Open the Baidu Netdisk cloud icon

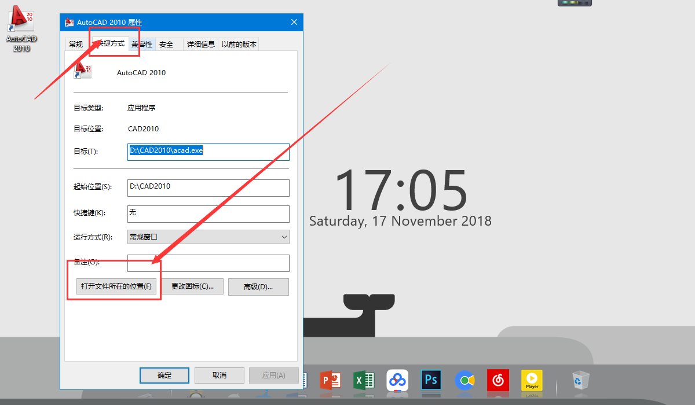[x=398, y=380]
